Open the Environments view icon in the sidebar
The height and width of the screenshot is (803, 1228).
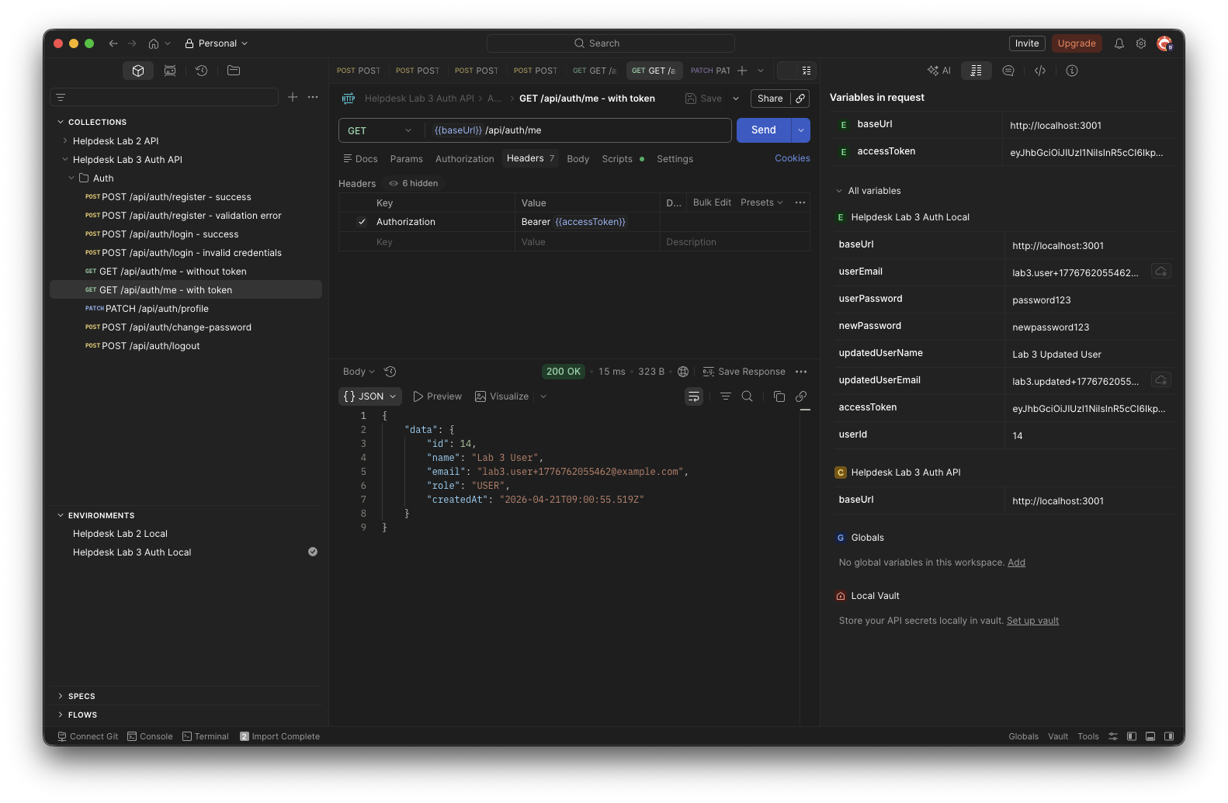click(170, 71)
